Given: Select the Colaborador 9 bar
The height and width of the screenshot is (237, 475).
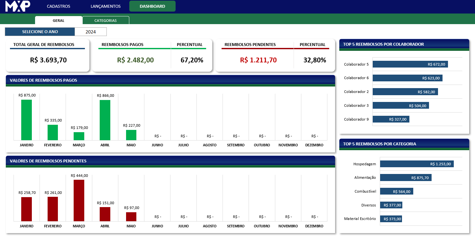Looking at the screenshot, I should tap(391, 119).
